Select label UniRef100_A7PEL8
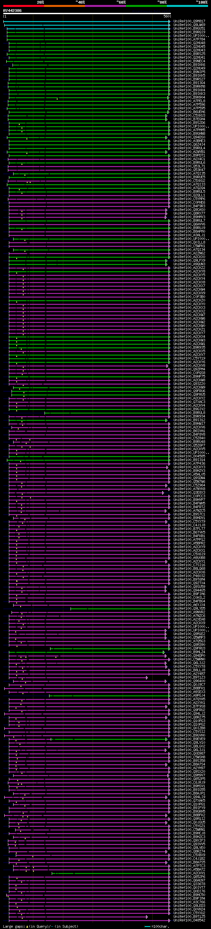The image size is (211, 929). tap(189, 101)
